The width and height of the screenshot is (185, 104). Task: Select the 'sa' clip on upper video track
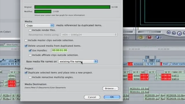point(145,61)
